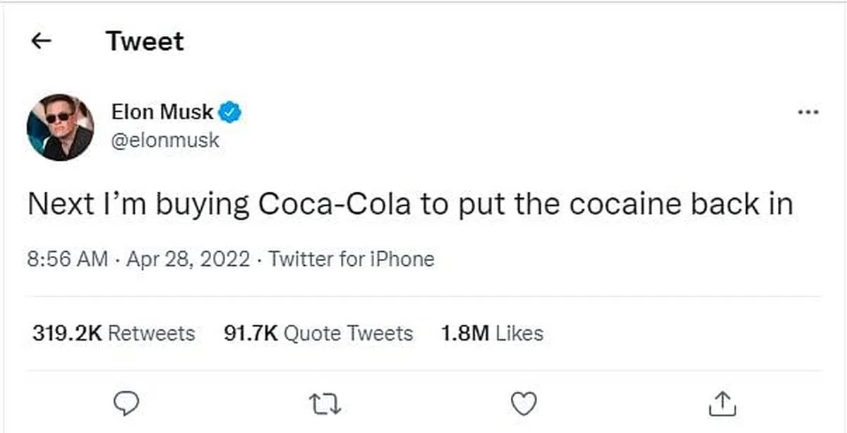Click the reply speech bubble icon
The image size is (847, 433).
coord(126,403)
